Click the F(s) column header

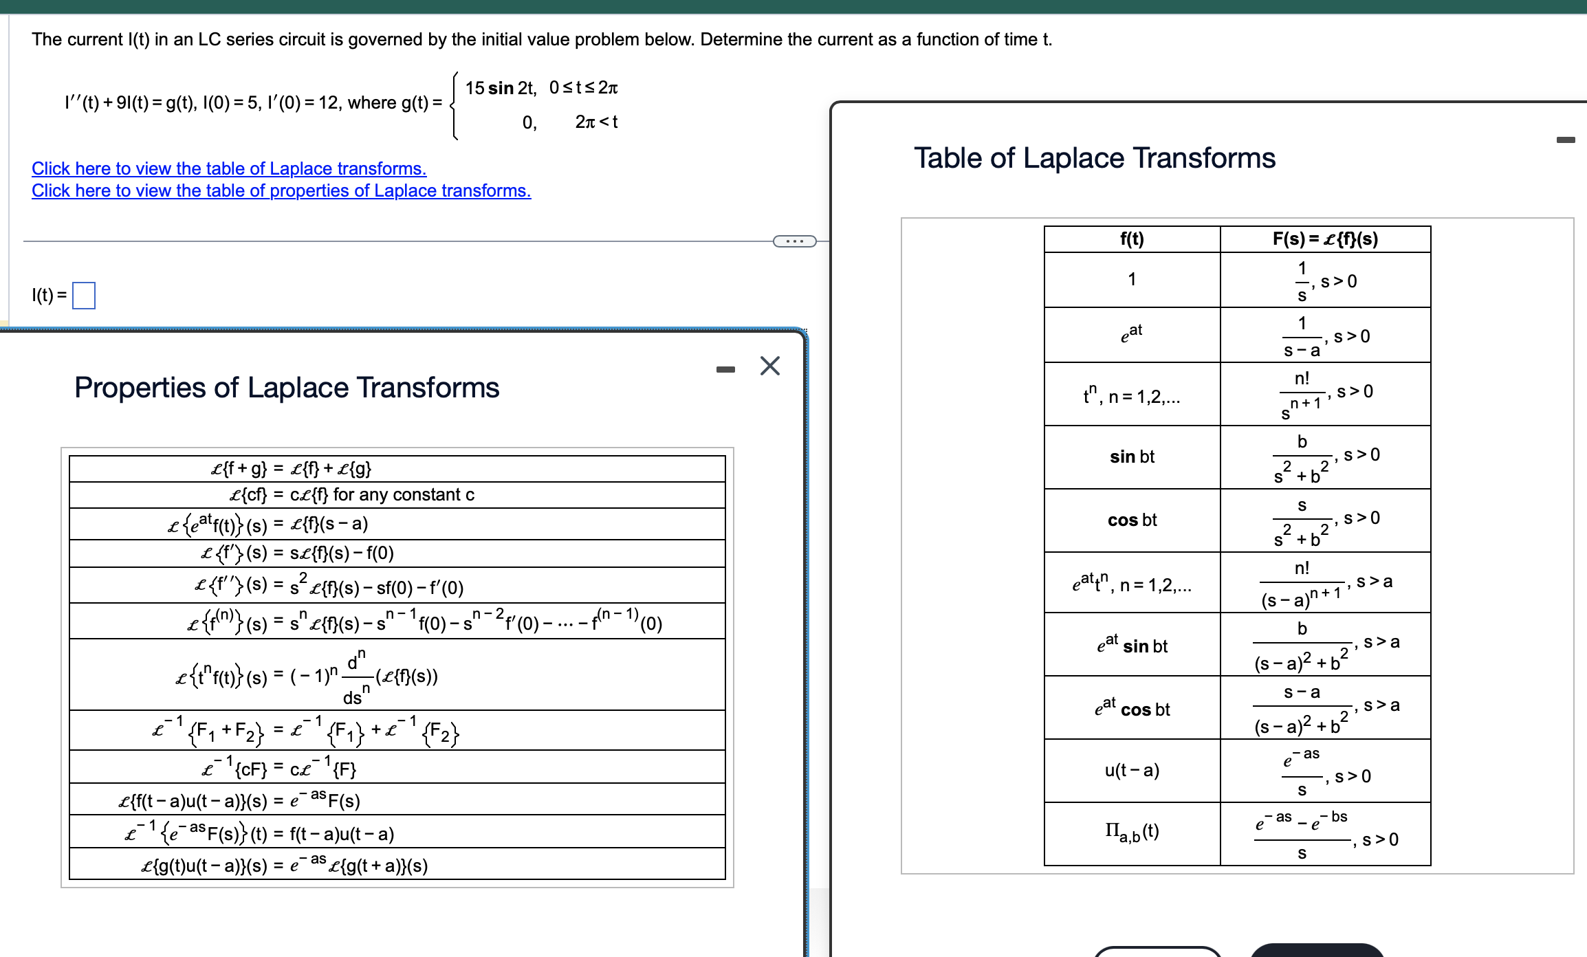[1325, 239]
